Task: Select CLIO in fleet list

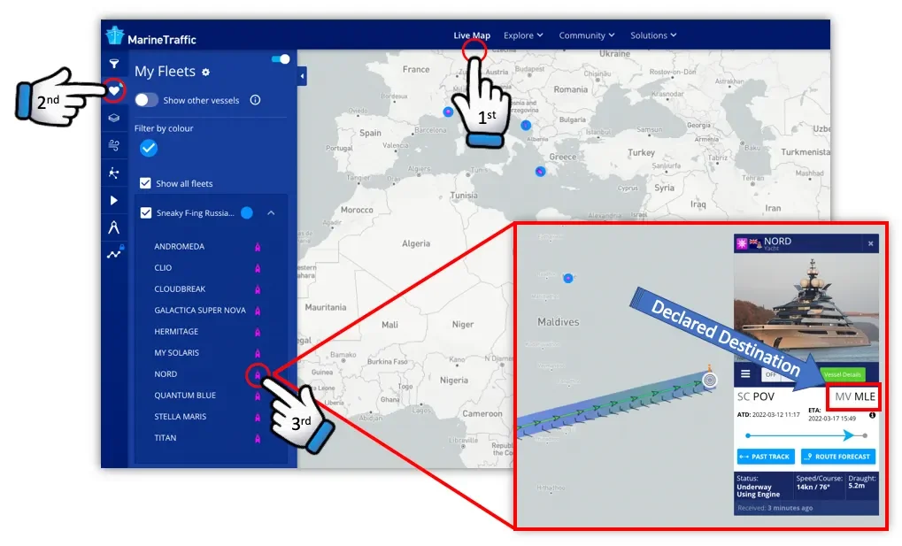Action: [x=163, y=268]
